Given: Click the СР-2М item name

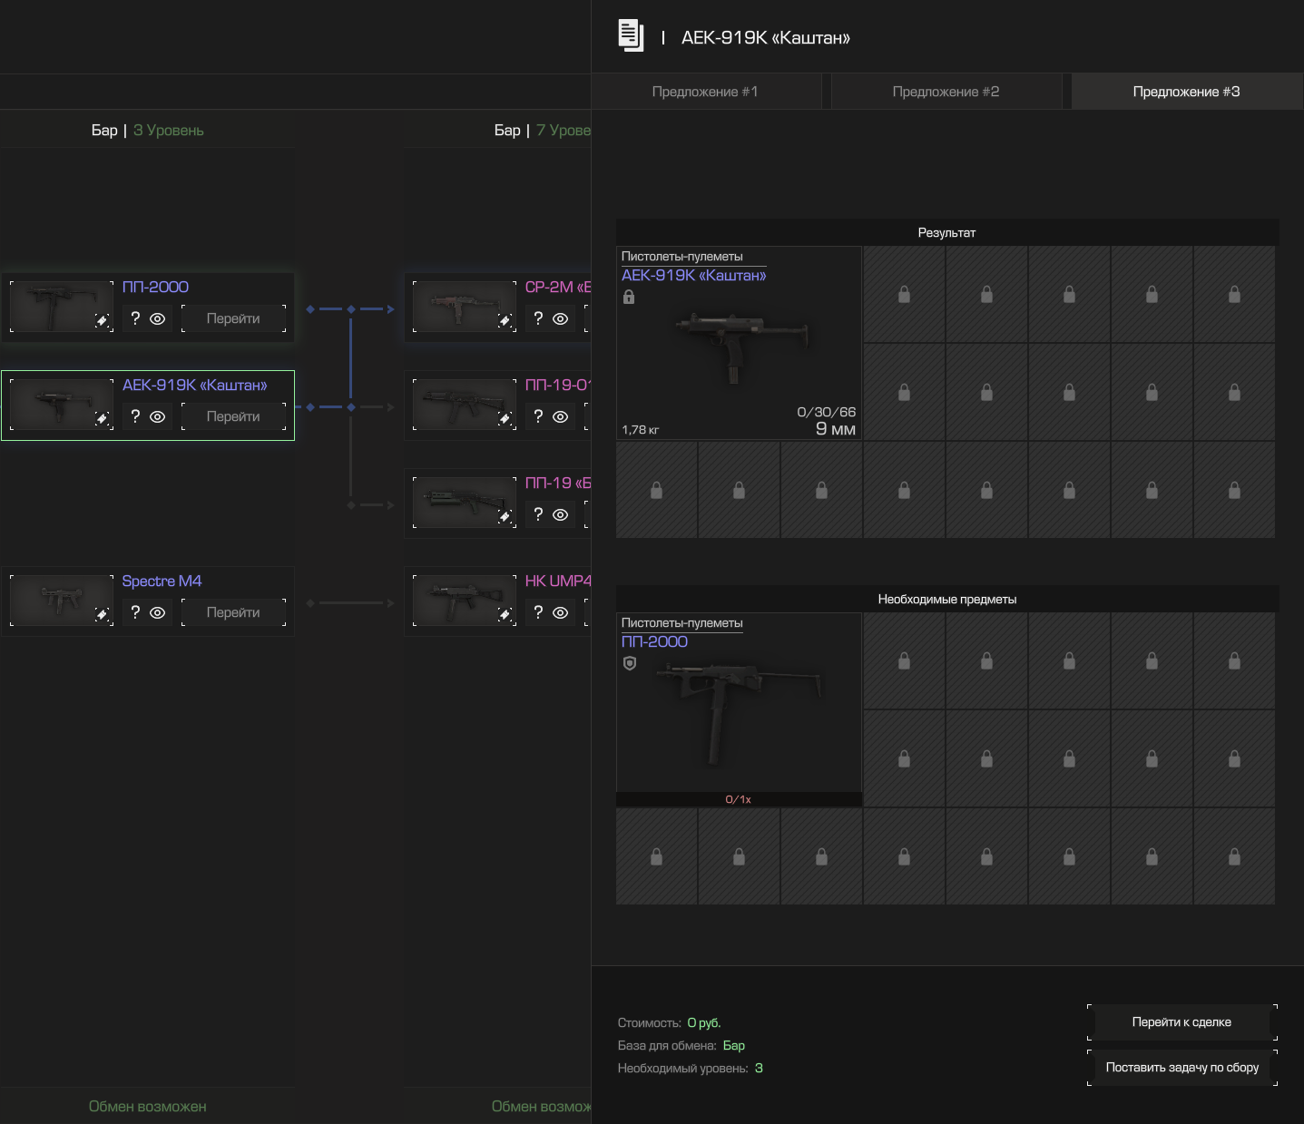Looking at the screenshot, I should coord(557,287).
